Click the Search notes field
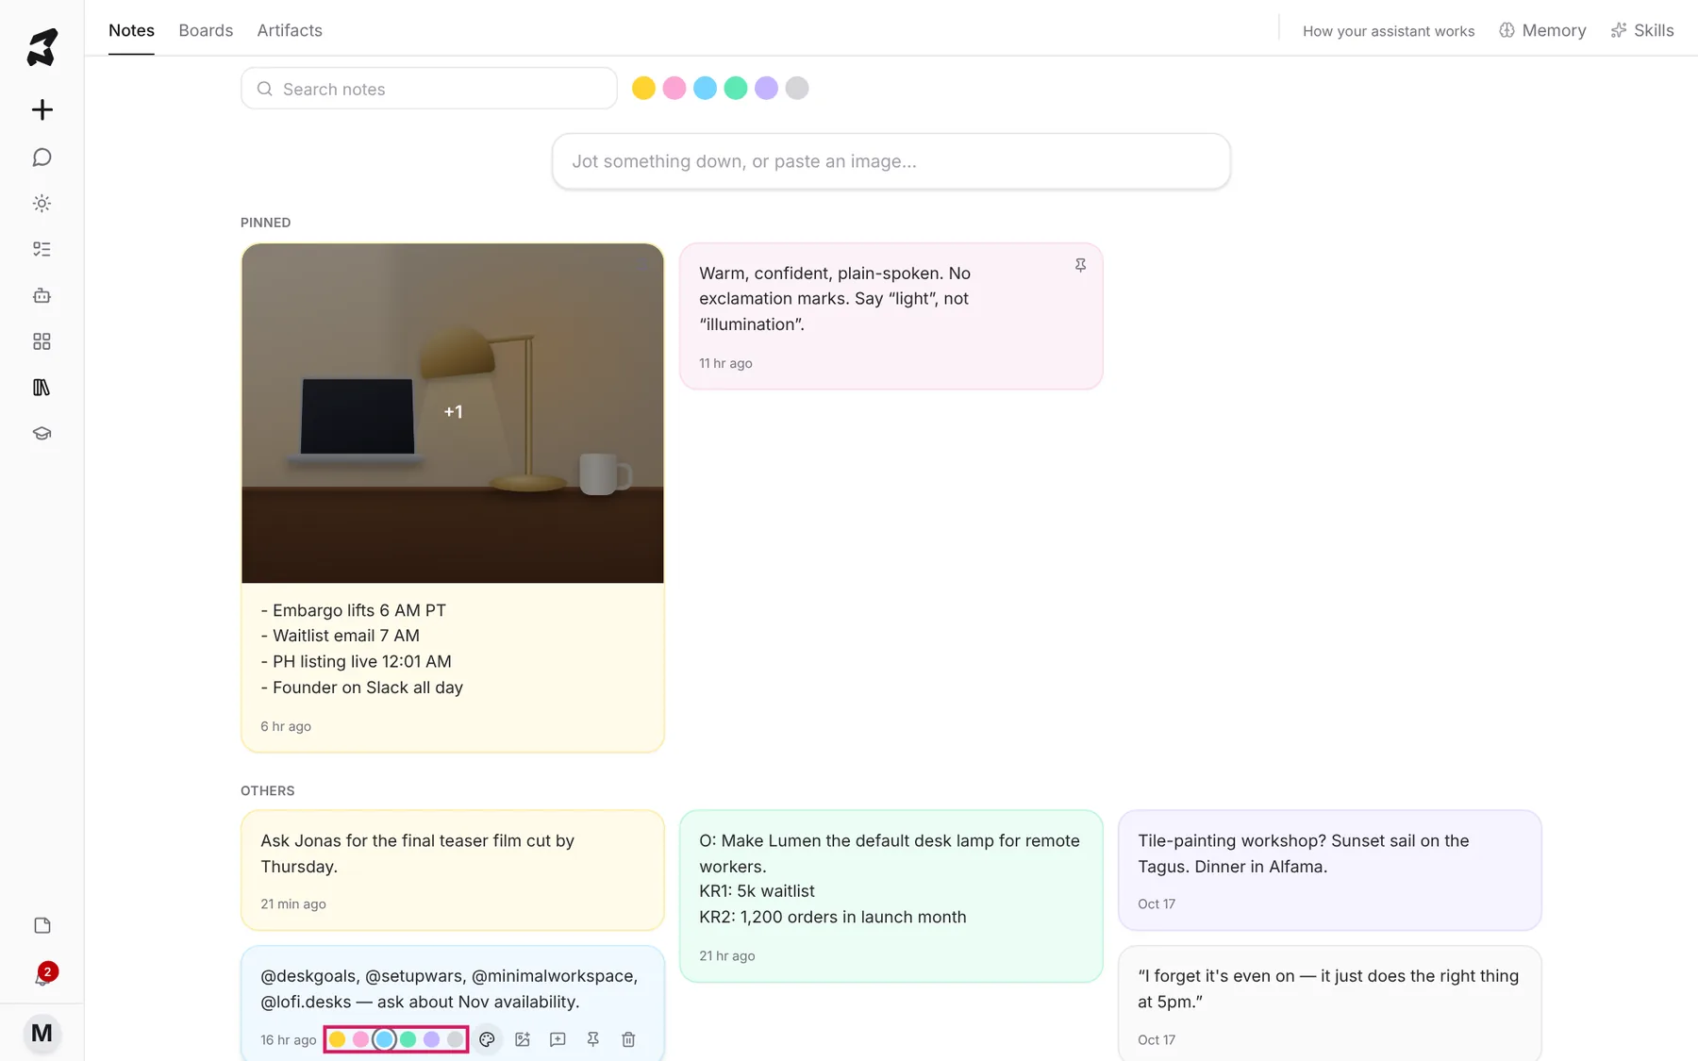1698x1061 pixels. (429, 89)
